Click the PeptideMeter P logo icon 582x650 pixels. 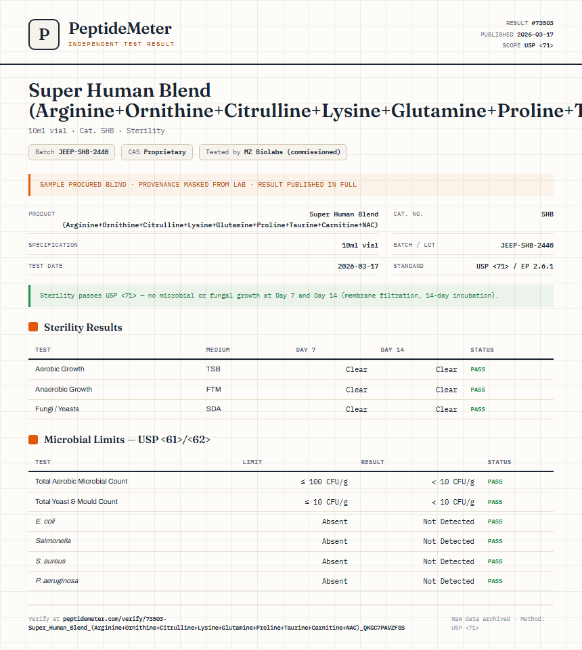(44, 34)
